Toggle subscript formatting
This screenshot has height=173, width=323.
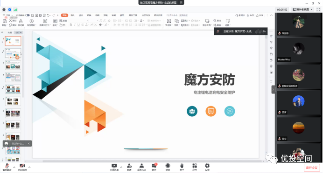pos(95,25)
